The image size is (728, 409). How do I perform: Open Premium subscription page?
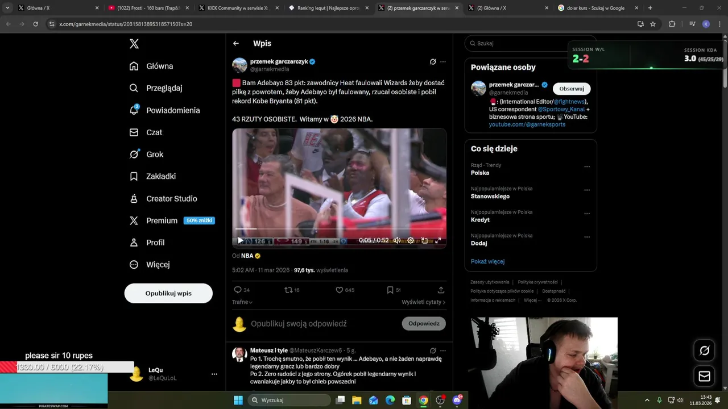click(x=172, y=220)
